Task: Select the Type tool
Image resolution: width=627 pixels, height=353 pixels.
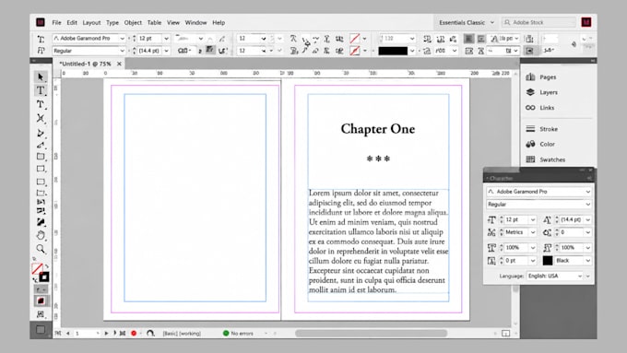Action: pos(41,90)
